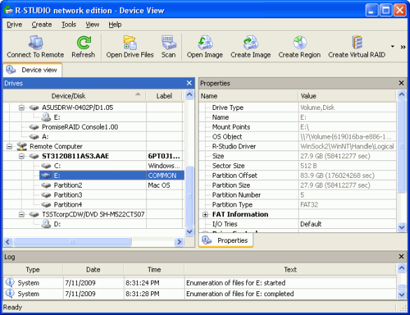Viewport: 410px width, 315px height.
Task: Click the 'FAT32' partition type value
Action: point(309,204)
